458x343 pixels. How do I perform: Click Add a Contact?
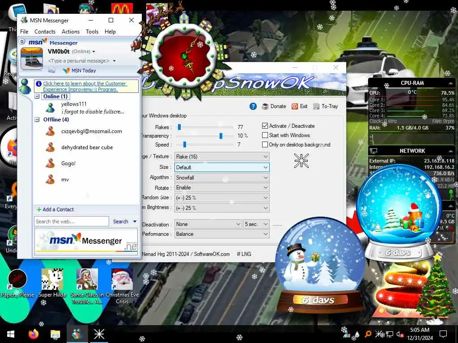55,209
